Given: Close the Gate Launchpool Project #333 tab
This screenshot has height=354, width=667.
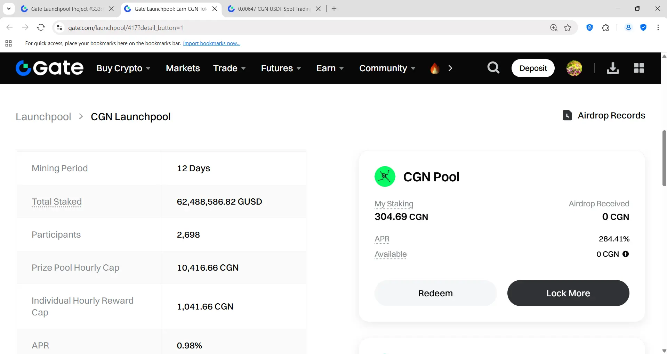Looking at the screenshot, I should tap(111, 9).
